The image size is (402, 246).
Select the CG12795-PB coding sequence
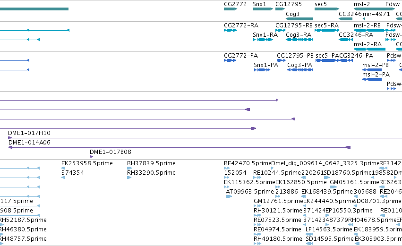281,60
